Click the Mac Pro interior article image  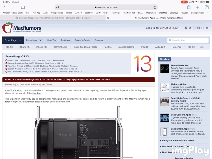click(x=79, y=132)
